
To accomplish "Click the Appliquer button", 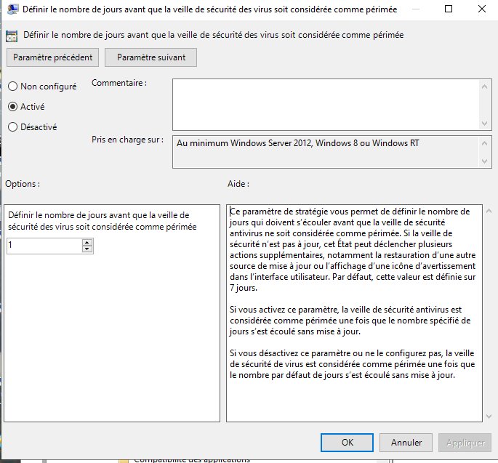I will 465,442.
